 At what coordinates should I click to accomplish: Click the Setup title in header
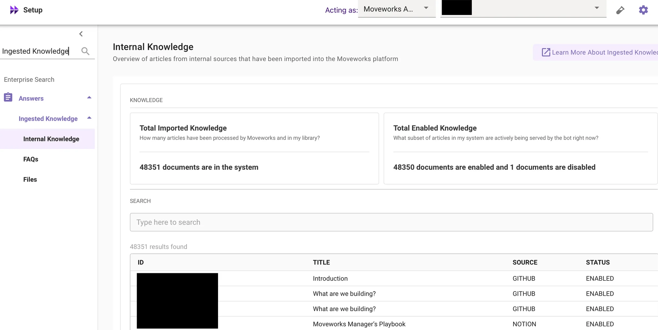[33, 10]
